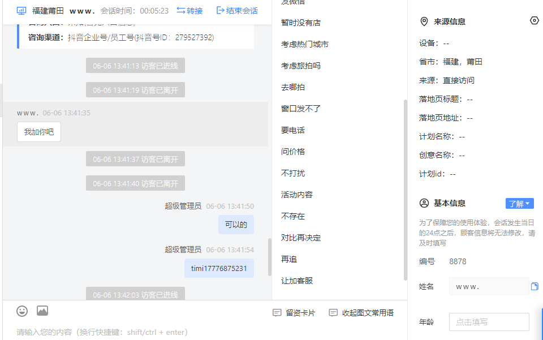
Task: Select quick reply 问价格
Action: tap(293, 152)
